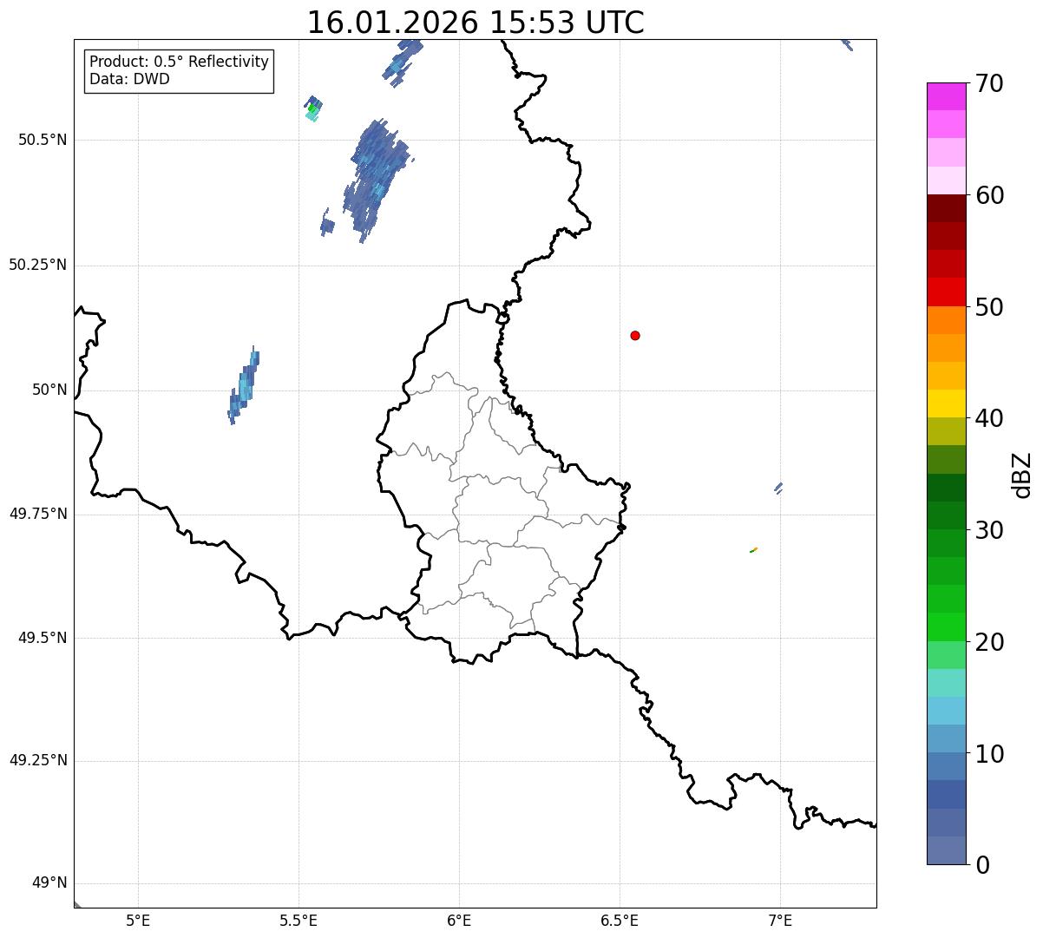Pick the light cyan-blue colorbar segment near 13
This screenshot has width=1043, height=938.
(946, 711)
